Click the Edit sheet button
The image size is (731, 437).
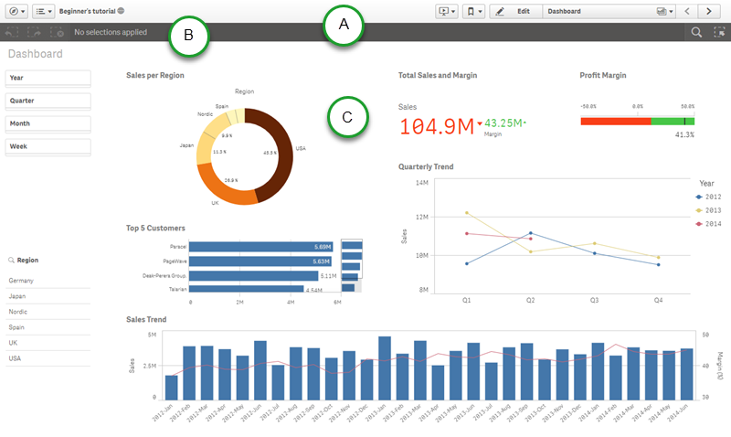tap(515, 11)
